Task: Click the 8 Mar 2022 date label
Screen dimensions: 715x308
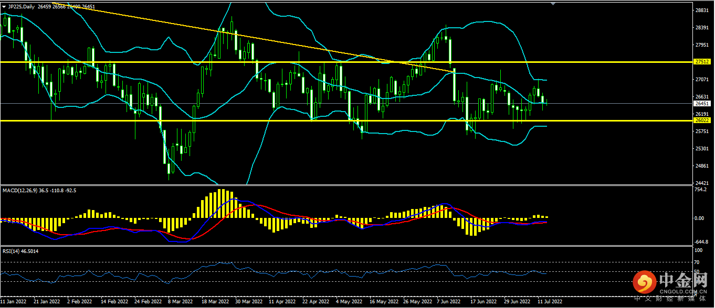Action: pos(180,302)
